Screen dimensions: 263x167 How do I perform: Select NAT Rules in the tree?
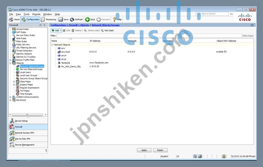pyautogui.click(x=21, y=32)
